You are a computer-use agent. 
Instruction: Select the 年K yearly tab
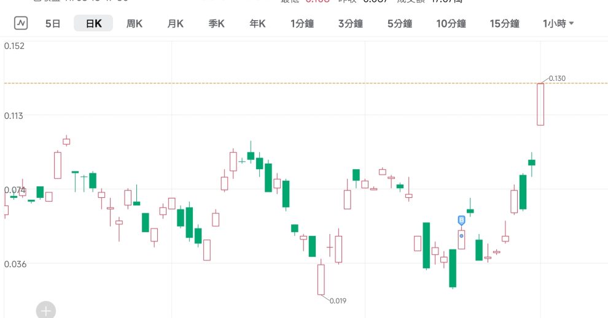[257, 24]
